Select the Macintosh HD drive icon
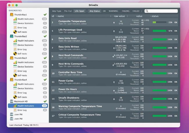Screen dimensions: 189x133 click(x=11, y=101)
